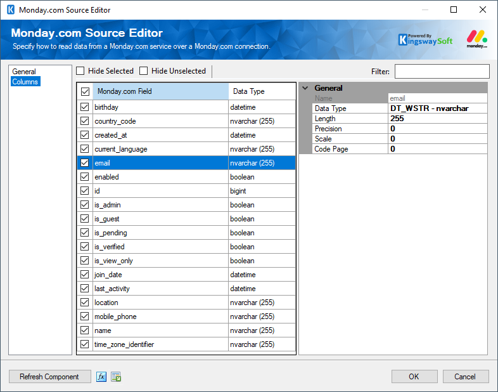The height and width of the screenshot is (392, 498).
Task: Open the General page
Action: click(x=24, y=72)
